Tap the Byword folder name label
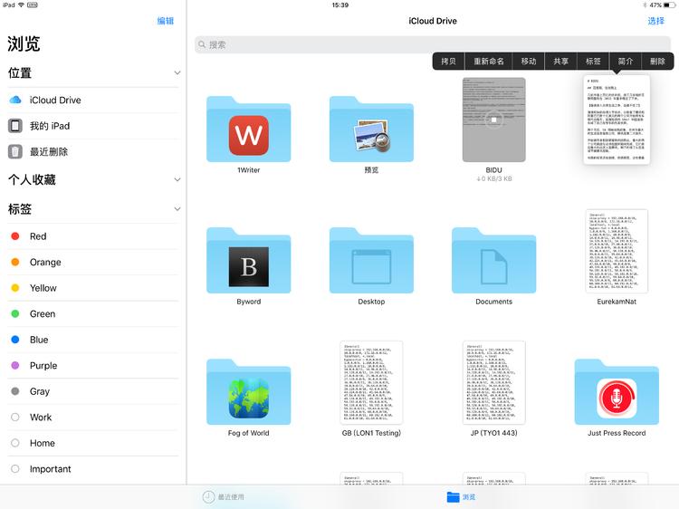The width and height of the screenshot is (679, 509). pos(249,302)
